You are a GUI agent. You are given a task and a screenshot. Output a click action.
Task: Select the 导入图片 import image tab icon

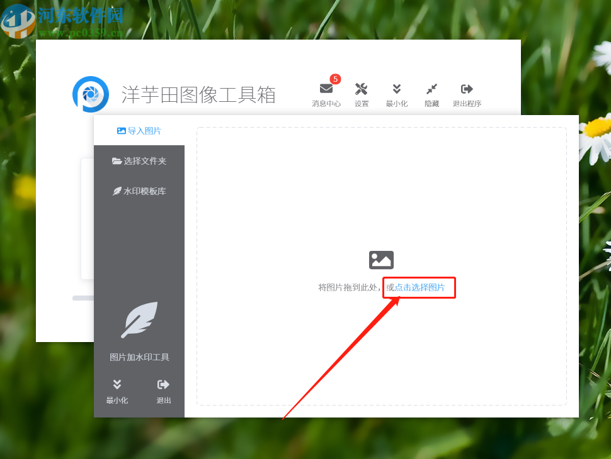[x=120, y=131]
